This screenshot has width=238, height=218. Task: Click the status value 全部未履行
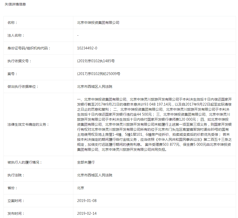tap(86, 163)
